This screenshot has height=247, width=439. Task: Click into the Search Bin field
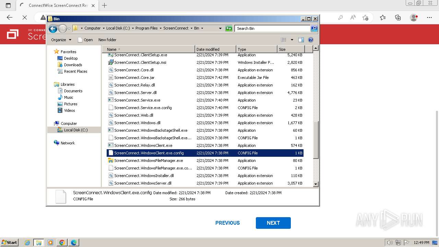[273, 28]
